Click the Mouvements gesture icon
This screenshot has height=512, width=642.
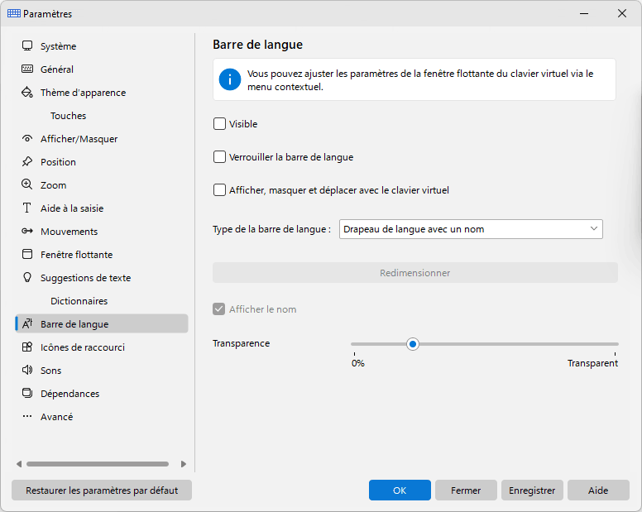27,232
